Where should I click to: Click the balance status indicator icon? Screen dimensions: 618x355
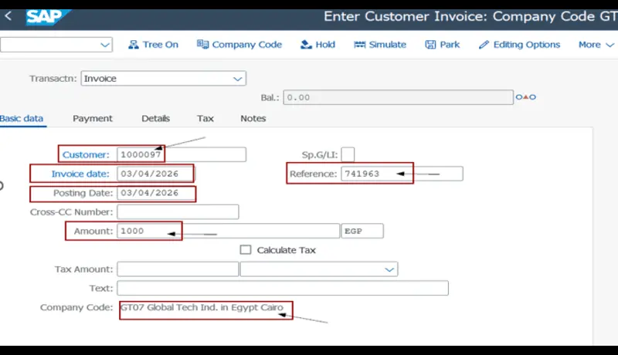coord(526,96)
